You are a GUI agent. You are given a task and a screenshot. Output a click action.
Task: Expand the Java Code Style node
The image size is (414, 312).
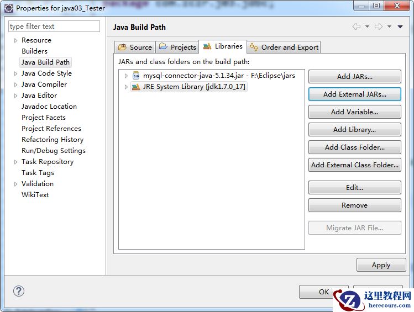(15, 73)
